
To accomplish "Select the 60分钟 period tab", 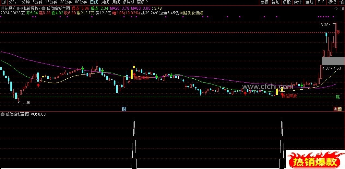I will pos(81,2).
